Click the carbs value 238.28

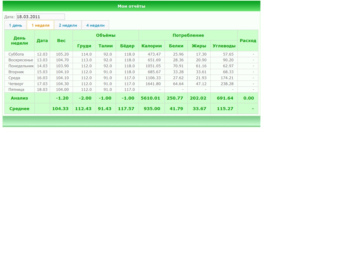coord(227,84)
